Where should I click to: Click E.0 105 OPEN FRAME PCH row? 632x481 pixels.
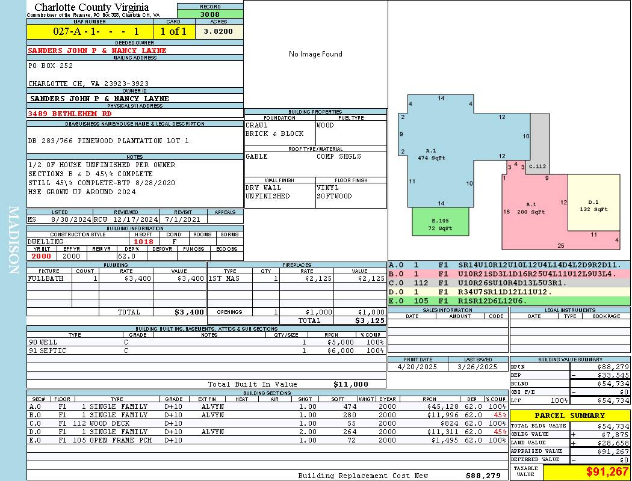tap(267, 440)
